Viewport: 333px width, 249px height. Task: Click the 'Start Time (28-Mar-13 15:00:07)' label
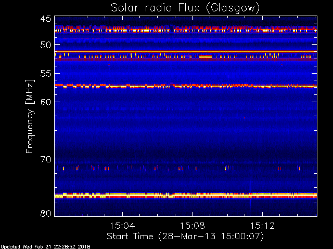185,237
